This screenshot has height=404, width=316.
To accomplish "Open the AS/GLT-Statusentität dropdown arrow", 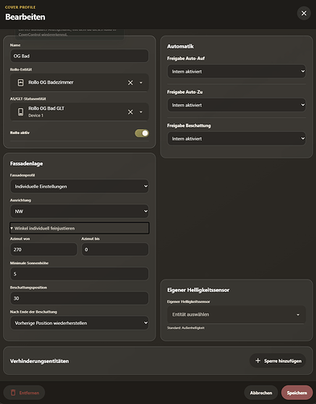I will click(x=141, y=112).
